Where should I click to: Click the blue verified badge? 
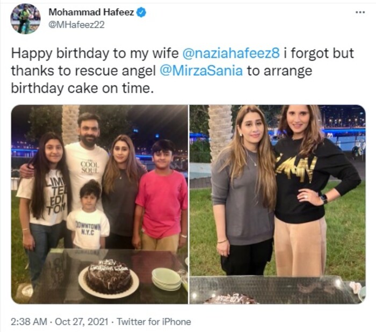pyautogui.click(x=141, y=12)
